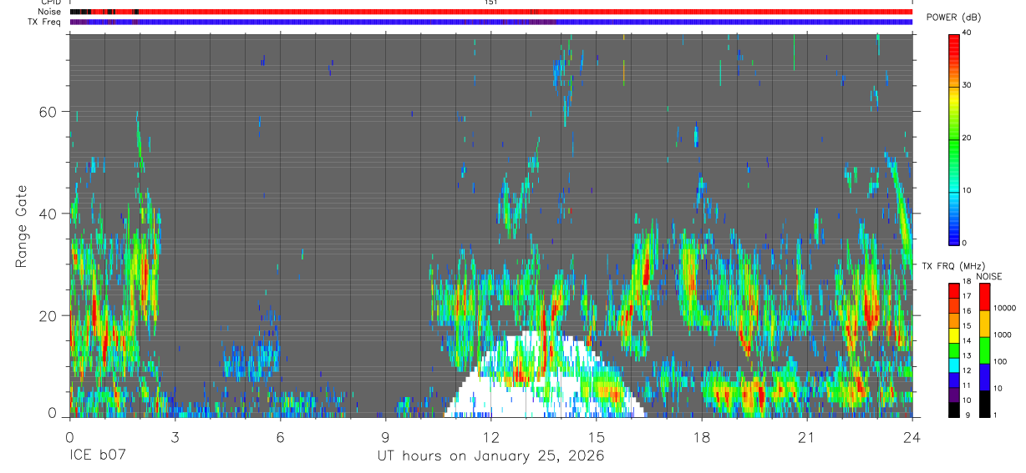
Task: Pick the red noise swatch above 10000
Action: click(x=984, y=297)
